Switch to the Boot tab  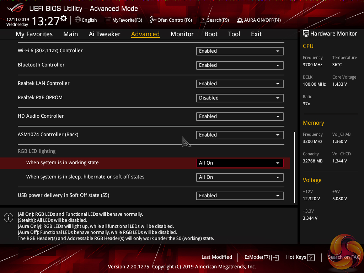[211, 34]
